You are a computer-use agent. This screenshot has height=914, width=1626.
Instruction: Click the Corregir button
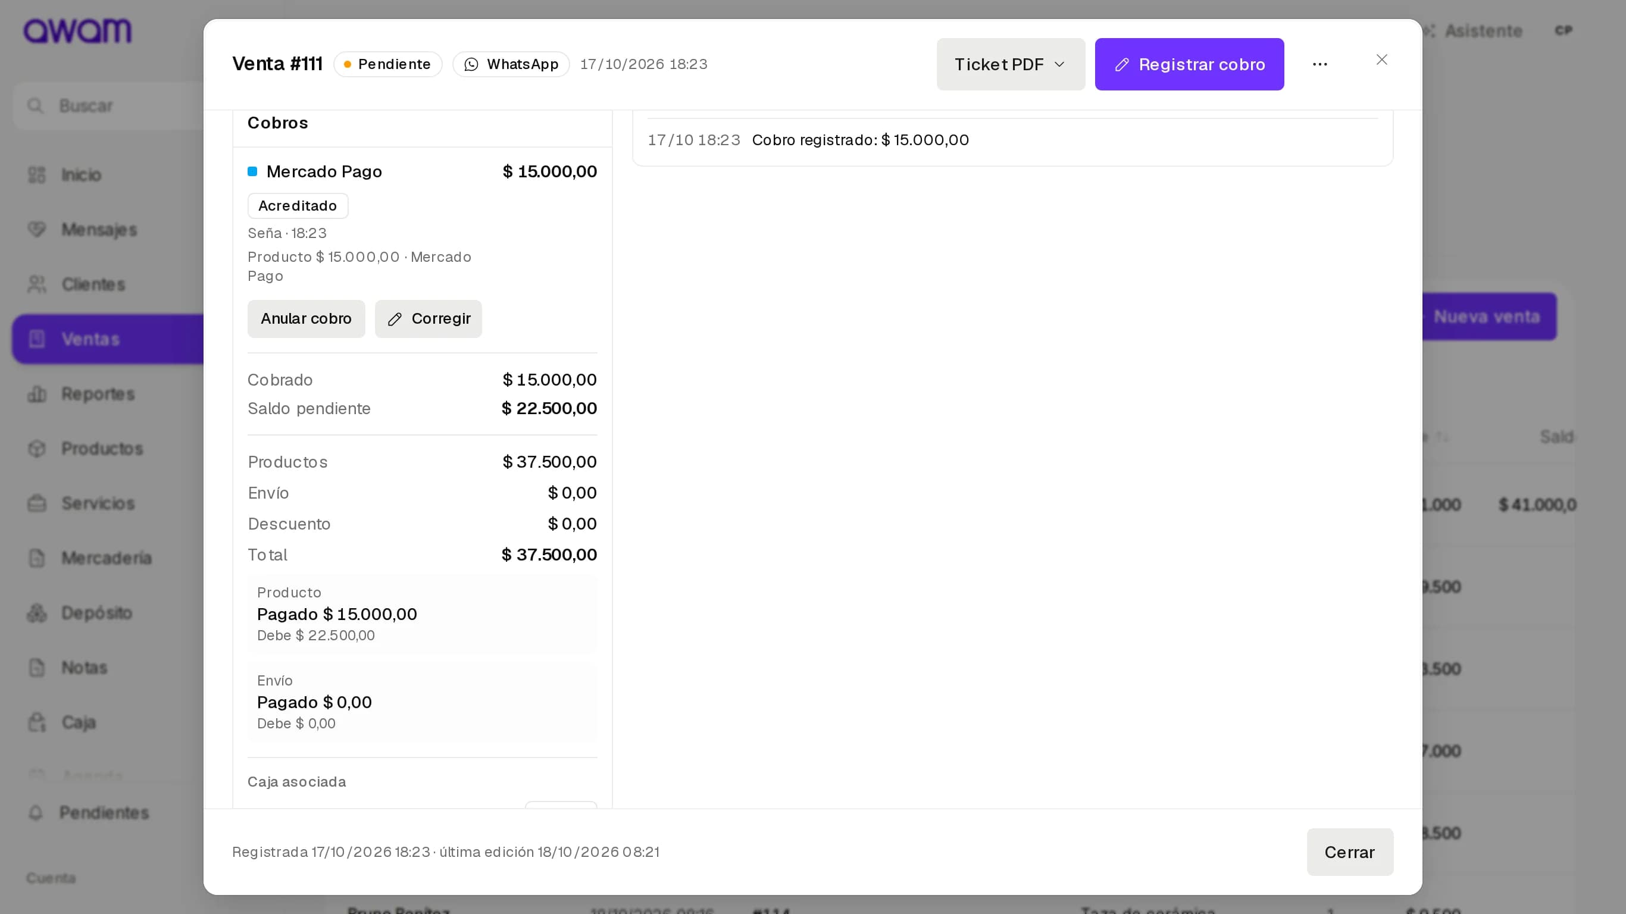coord(428,319)
